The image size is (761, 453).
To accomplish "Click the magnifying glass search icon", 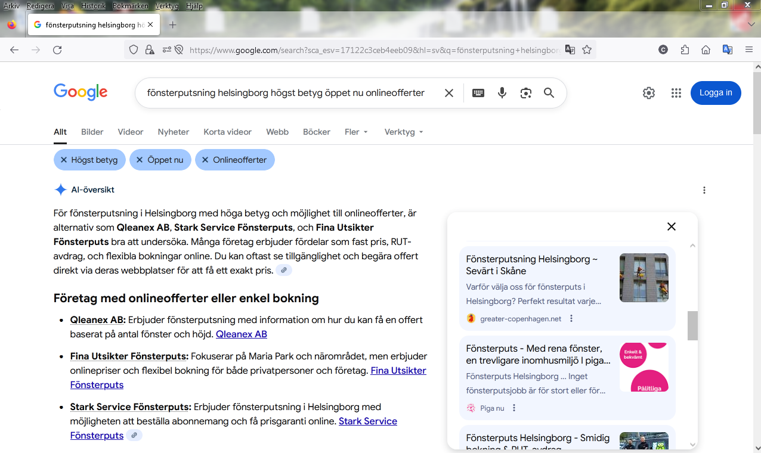I will pyautogui.click(x=549, y=93).
